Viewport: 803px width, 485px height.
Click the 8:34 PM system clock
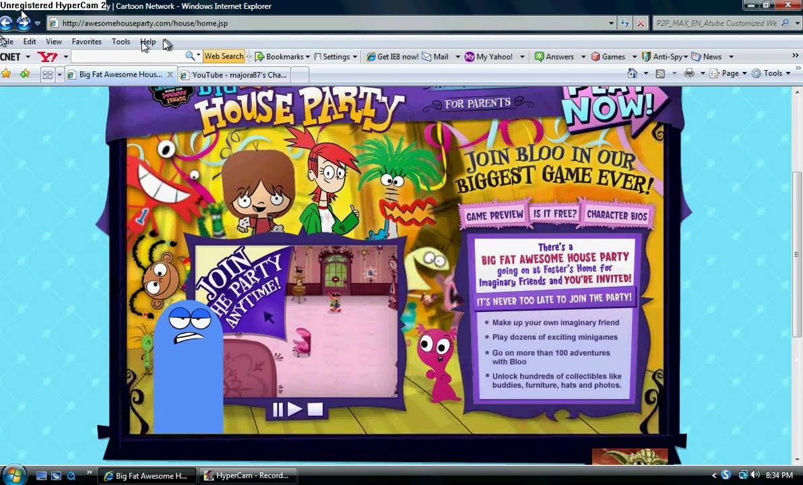tap(779, 476)
